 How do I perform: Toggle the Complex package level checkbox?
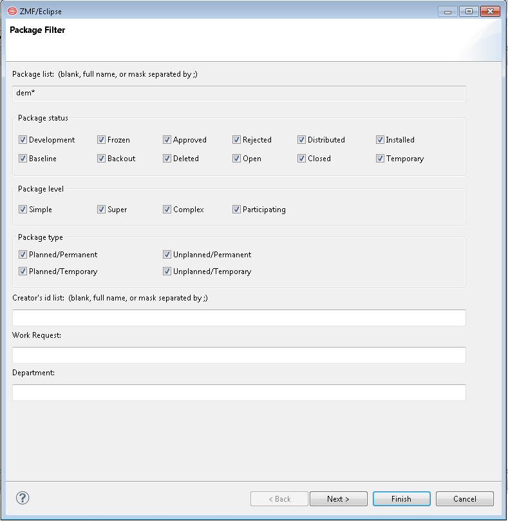pyautogui.click(x=167, y=209)
